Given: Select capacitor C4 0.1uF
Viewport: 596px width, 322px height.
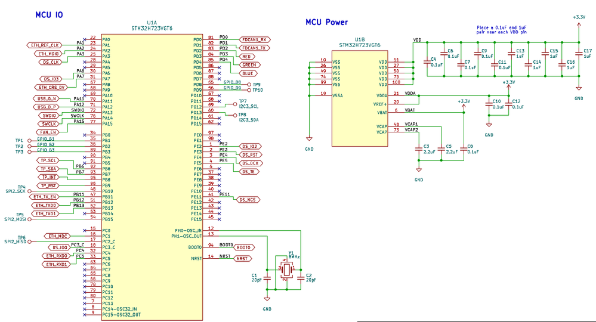Looking at the screenshot, I should point(427,62).
